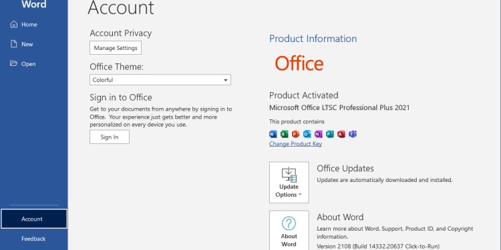This screenshot has height=250, width=501.
Task: Click the Office logo
Action: [x=299, y=63]
